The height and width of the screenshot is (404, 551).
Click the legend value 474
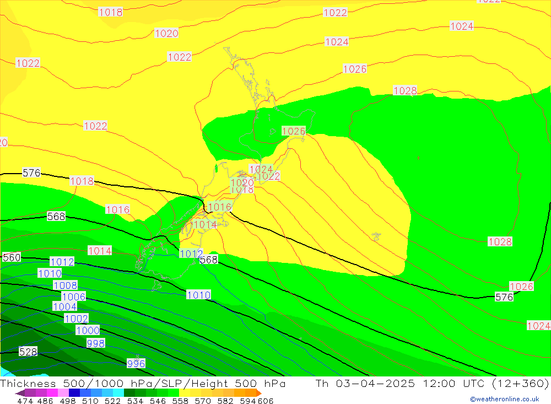click(x=25, y=401)
